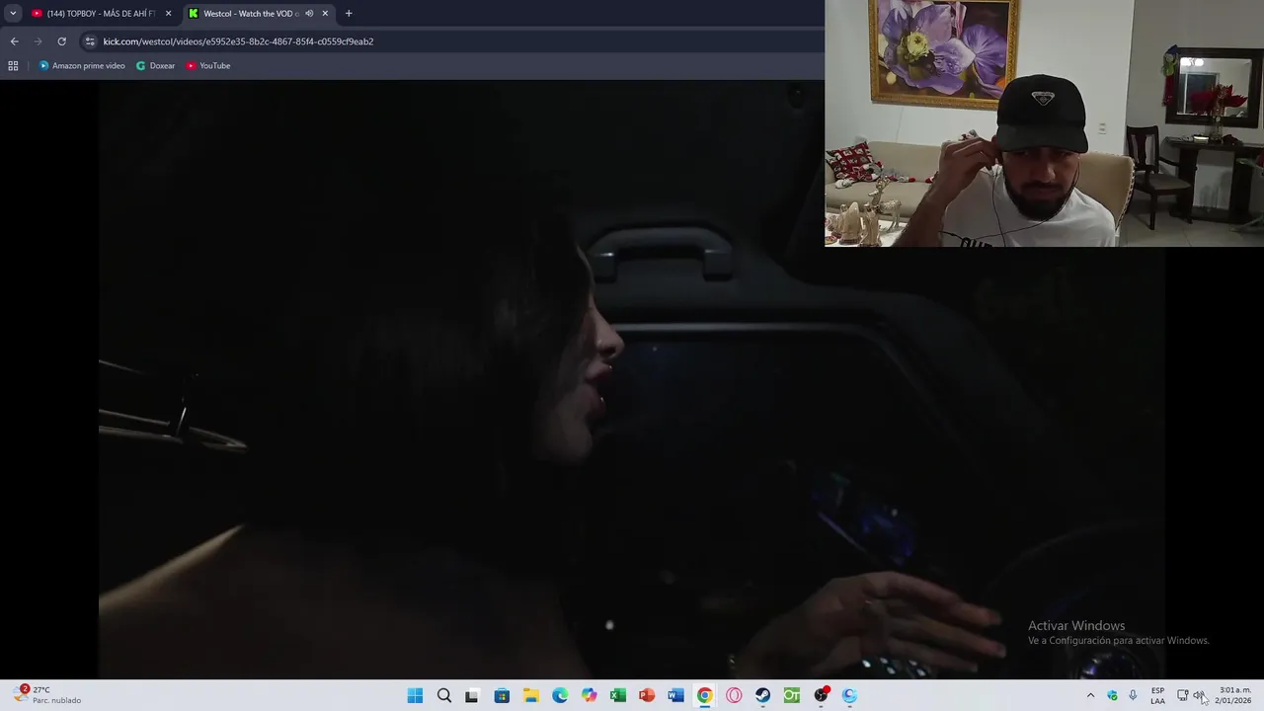Switch to Google Chrome in taskbar

point(704,695)
